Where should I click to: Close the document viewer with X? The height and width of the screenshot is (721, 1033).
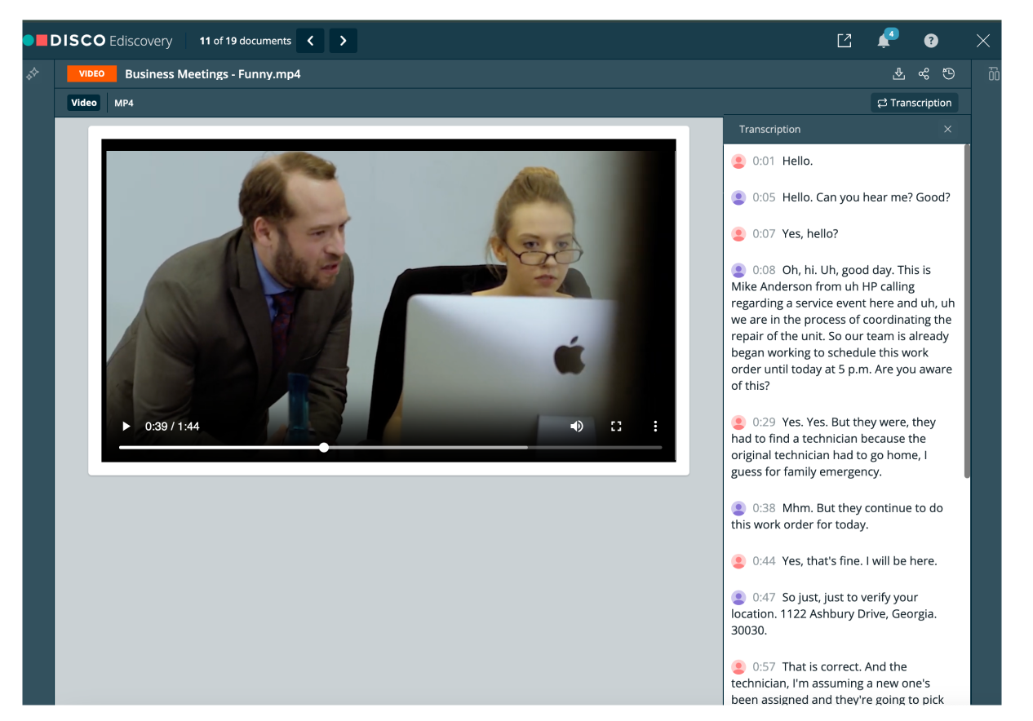(x=983, y=41)
